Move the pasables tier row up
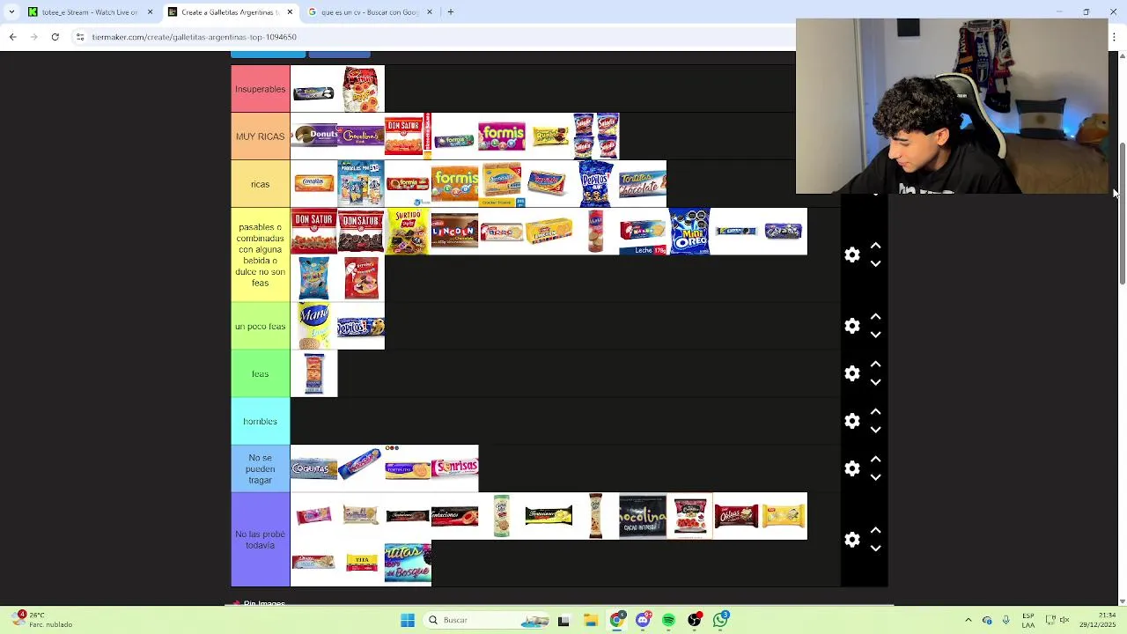Image resolution: width=1127 pixels, height=634 pixels. coord(875,246)
